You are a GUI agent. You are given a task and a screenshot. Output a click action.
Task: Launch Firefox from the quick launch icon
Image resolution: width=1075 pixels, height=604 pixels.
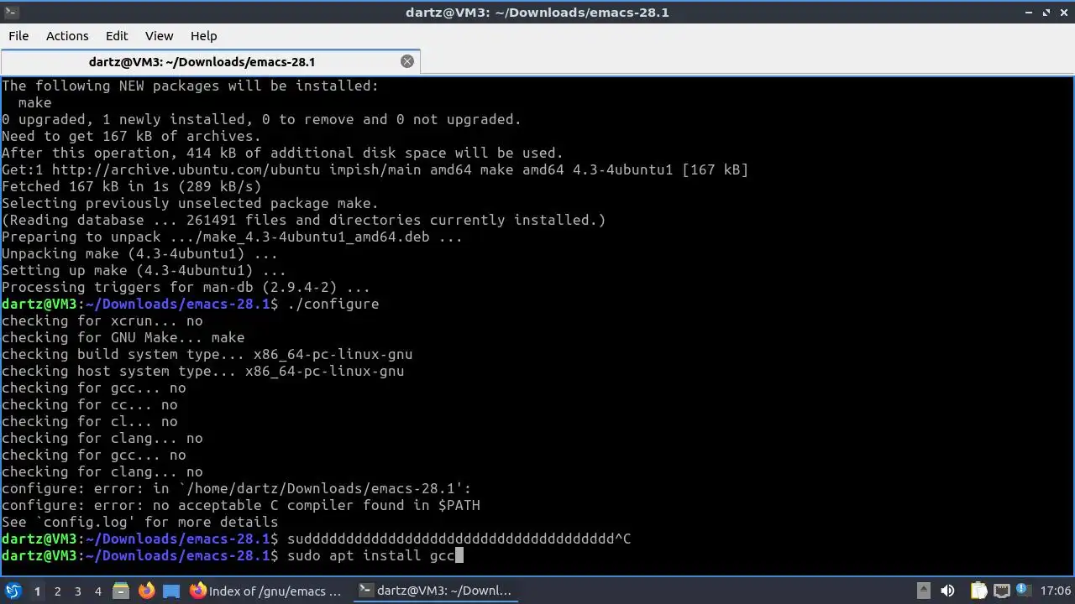(146, 591)
